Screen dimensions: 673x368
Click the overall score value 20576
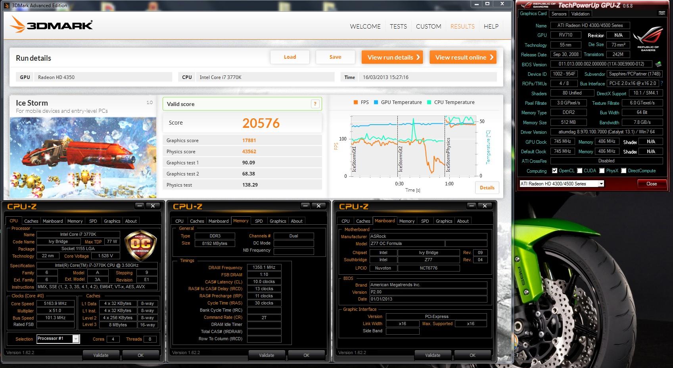261,123
